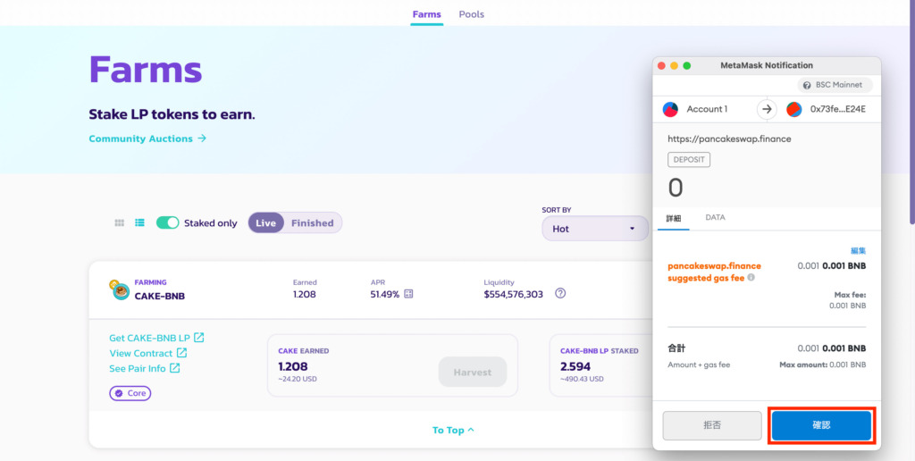Switch to grid card view icon
Image resolution: width=915 pixels, height=461 pixels.
[x=120, y=223]
